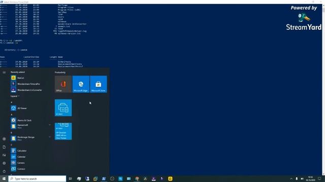This screenshot has height=182, width=325.
Task: Open the HP DeskJet All-in-One tile
Action: coord(63,131)
